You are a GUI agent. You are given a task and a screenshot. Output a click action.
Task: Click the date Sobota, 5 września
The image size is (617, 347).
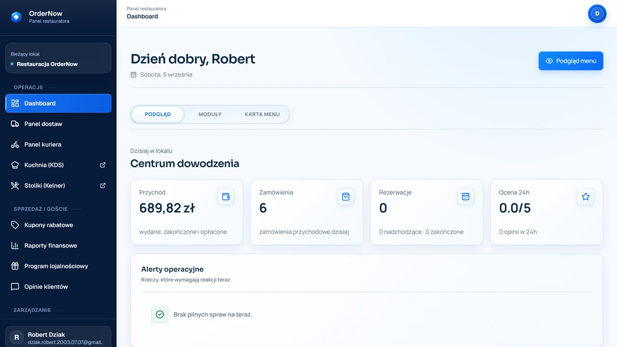coord(166,75)
